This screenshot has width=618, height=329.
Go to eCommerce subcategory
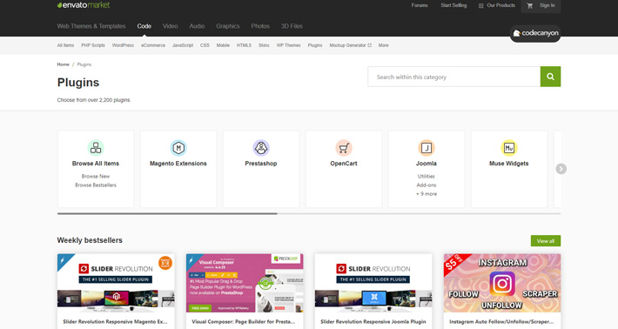tap(153, 45)
